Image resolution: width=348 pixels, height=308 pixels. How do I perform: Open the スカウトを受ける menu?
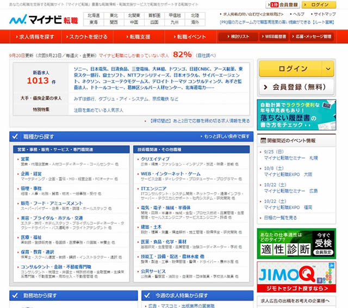87,36
